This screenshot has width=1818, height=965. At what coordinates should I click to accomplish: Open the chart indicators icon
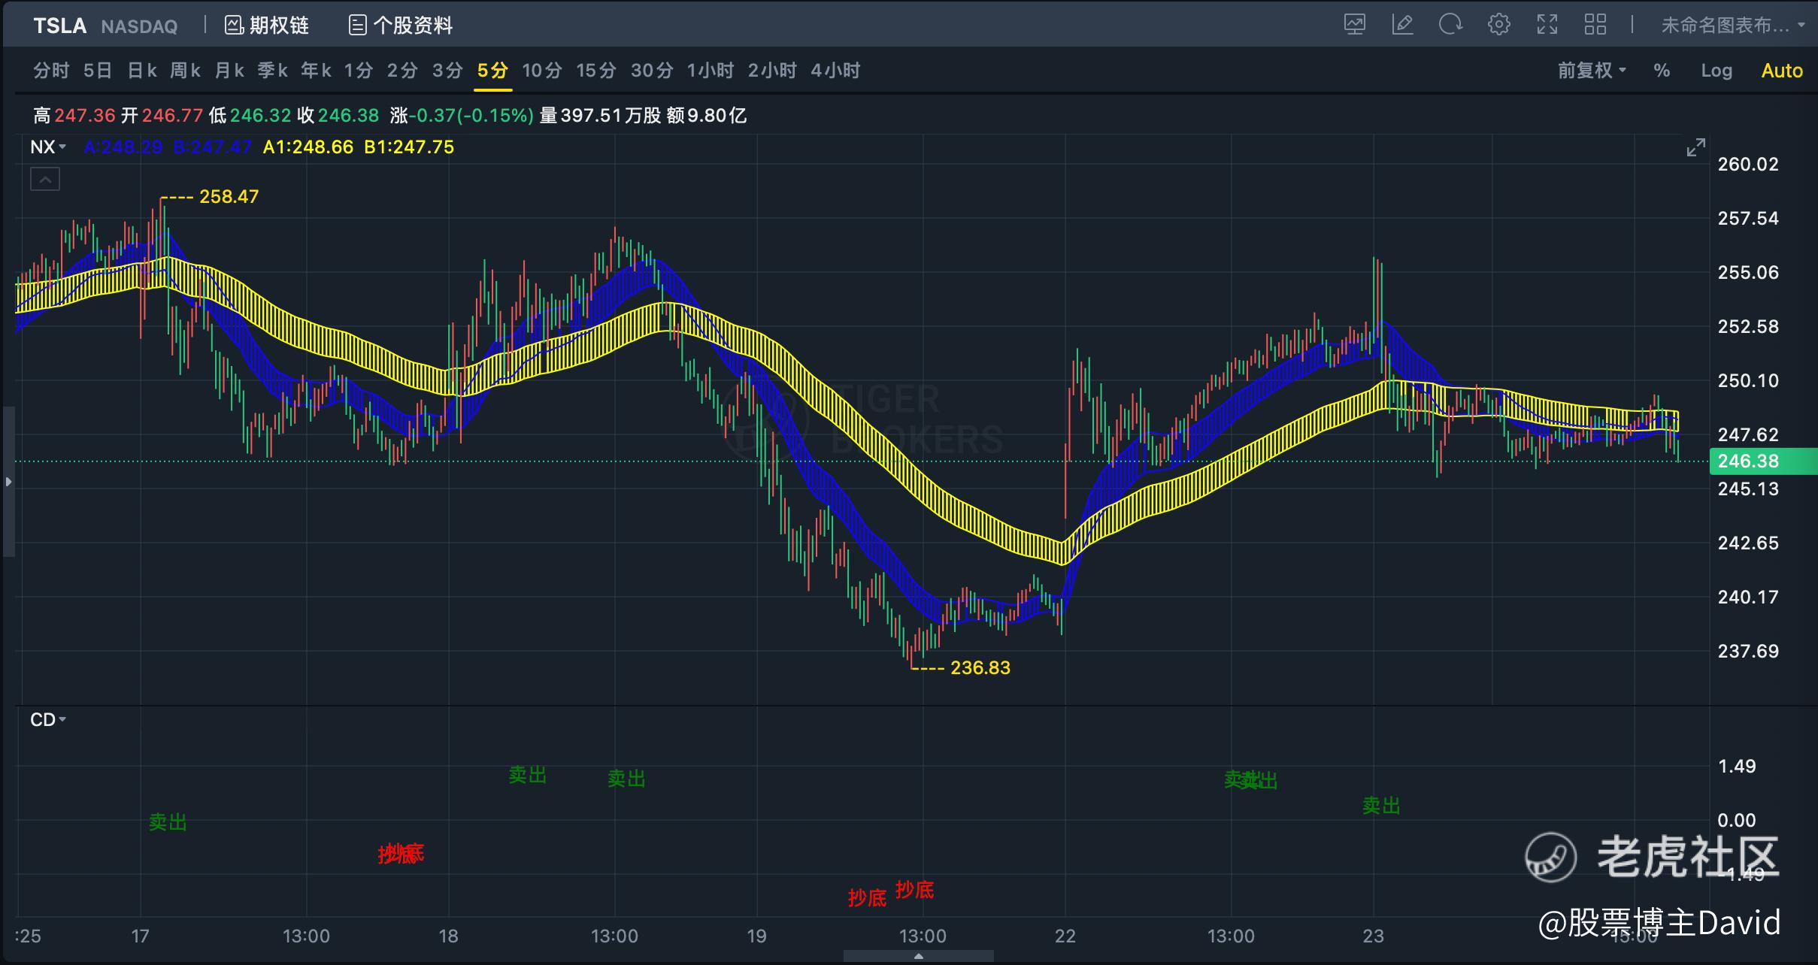[1355, 25]
